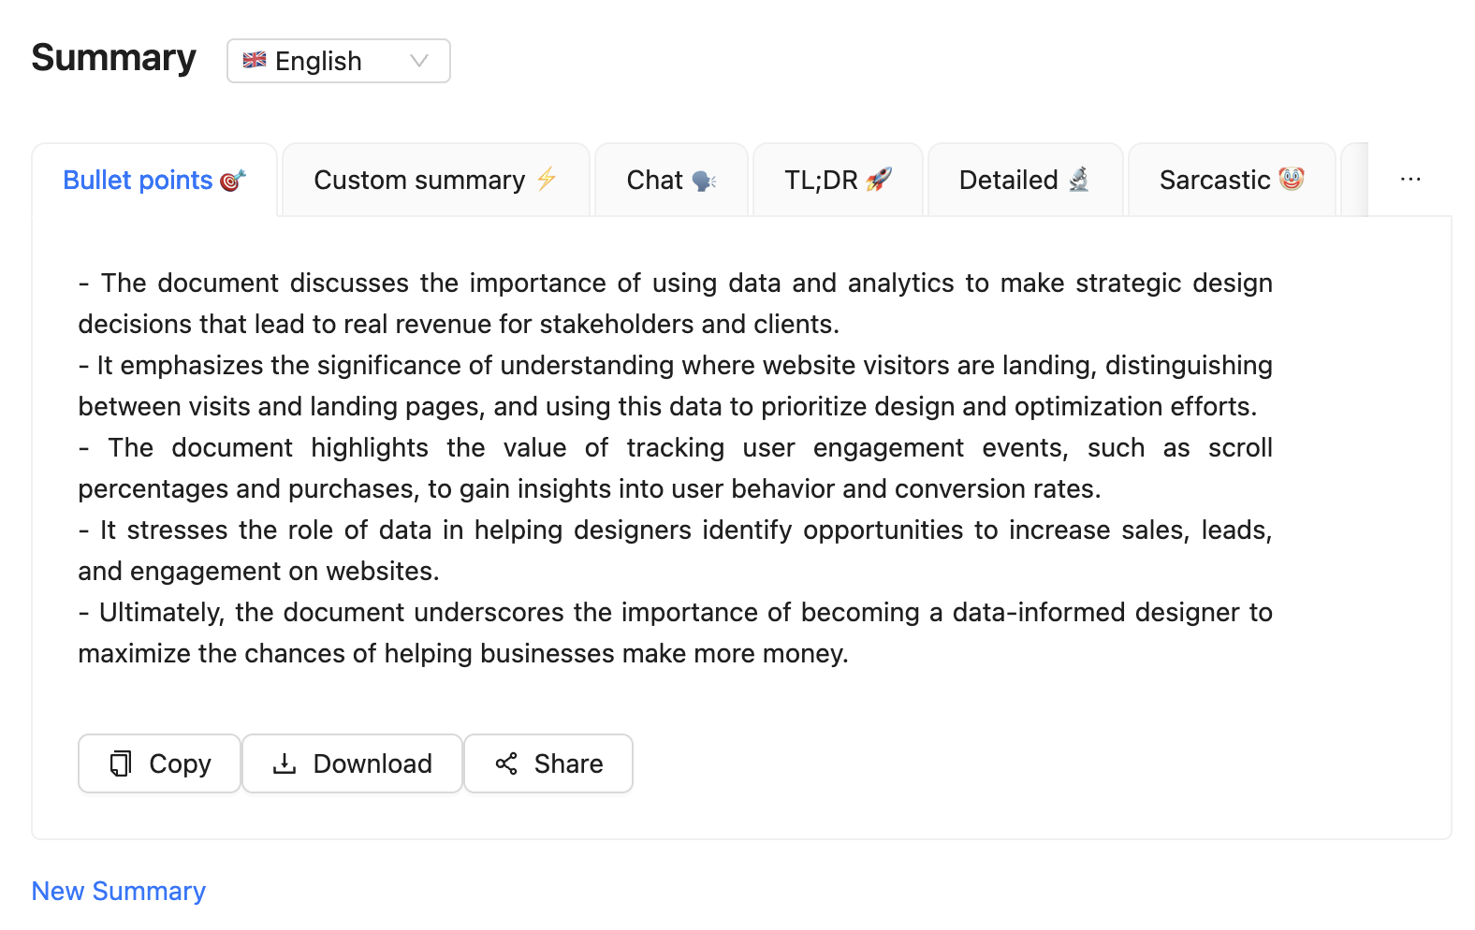Image resolution: width=1475 pixels, height=930 pixels.
Task: Click the rocket icon on TL;DR tab
Action: pos(879,179)
